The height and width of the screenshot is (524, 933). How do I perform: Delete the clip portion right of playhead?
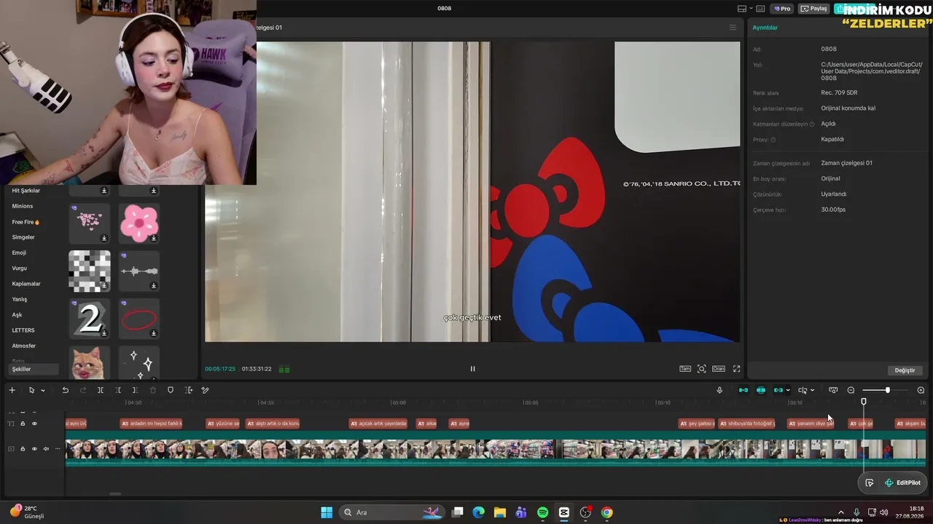[135, 390]
